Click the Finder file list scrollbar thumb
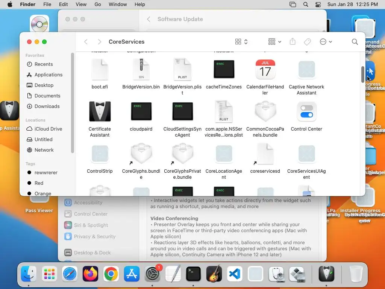Screen dimensions: 385x289 point(363,75)
